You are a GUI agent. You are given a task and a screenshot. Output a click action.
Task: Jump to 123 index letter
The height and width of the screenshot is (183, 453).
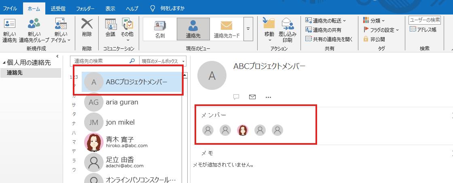tap(74, 77)
